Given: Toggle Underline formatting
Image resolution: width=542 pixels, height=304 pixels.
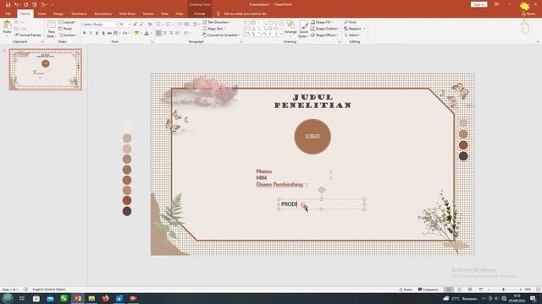Looking at the screenshot, I should tap(97, 33).
